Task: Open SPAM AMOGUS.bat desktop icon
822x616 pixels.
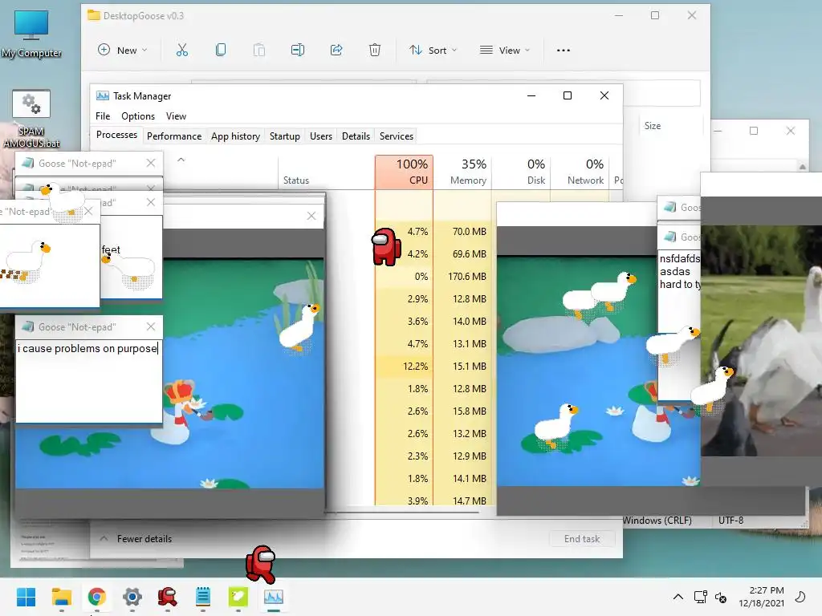Action: click(31, 119)
